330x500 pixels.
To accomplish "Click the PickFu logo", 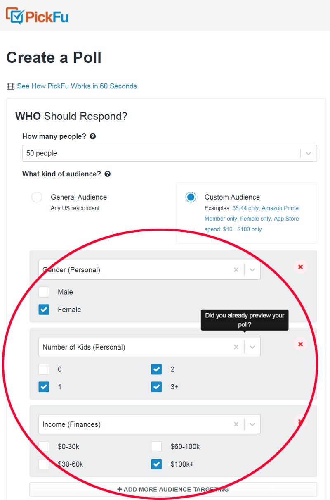I will tap(37, 16).
